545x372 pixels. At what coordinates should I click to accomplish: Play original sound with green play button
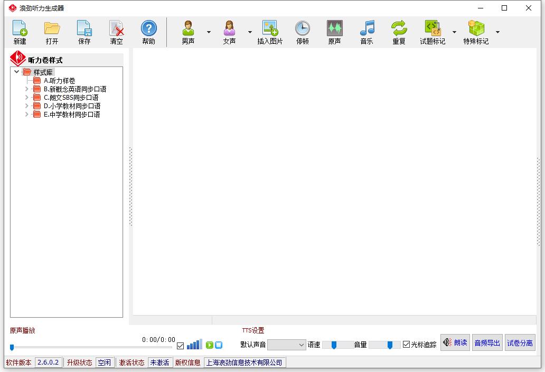point(210,345)
